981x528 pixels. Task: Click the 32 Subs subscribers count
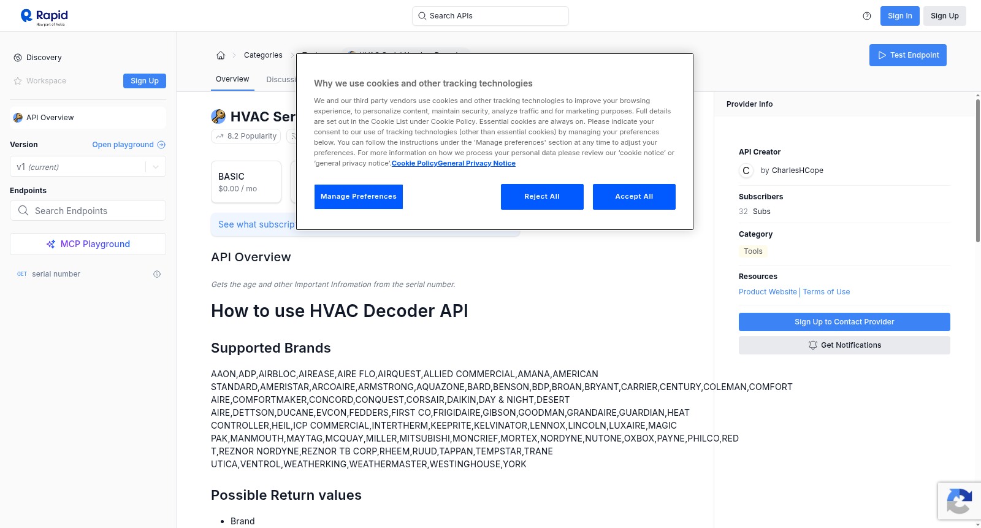click(x=755, y=212)
